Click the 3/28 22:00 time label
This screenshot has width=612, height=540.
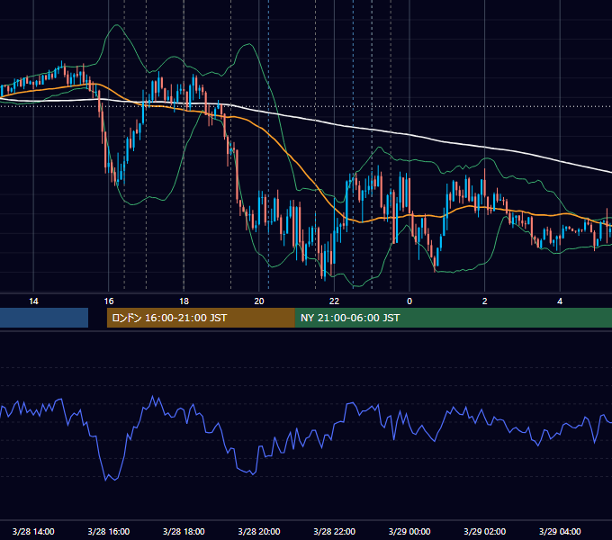click(x=335, y=531)
